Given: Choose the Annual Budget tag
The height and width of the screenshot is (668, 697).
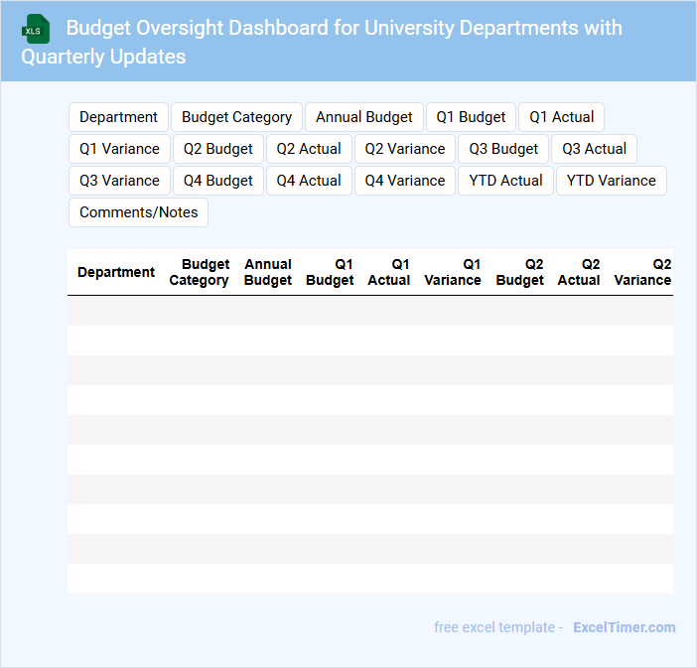Looking at the screenshot, I should click(x=363, y=117).
